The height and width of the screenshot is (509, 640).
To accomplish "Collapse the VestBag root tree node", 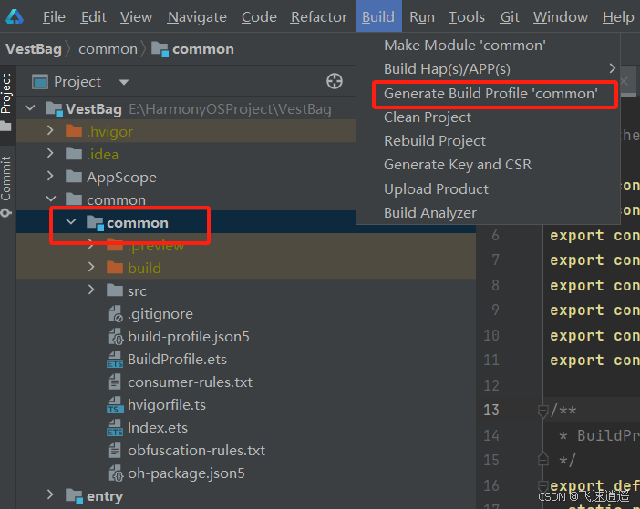I will (30, 108).
